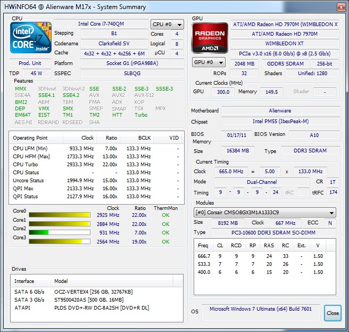Screen dimensions: 349x332
Task: Select the QPI Status row
Action: pos(96,197)
